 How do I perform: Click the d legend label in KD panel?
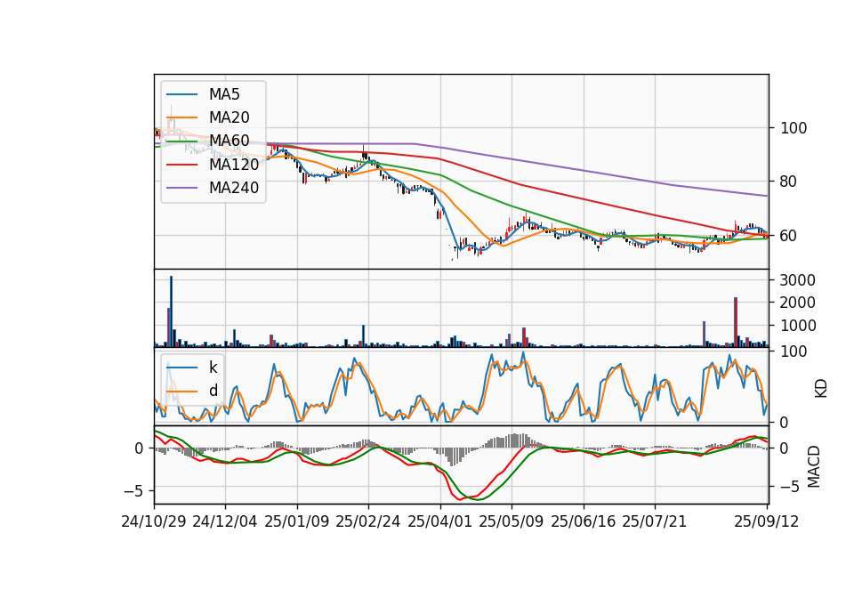213,390
